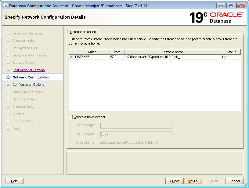The width and height of the screenshot is (249, 188).
Task: Uncheck the LISTENER row checkbox
Action: [71, 57]
